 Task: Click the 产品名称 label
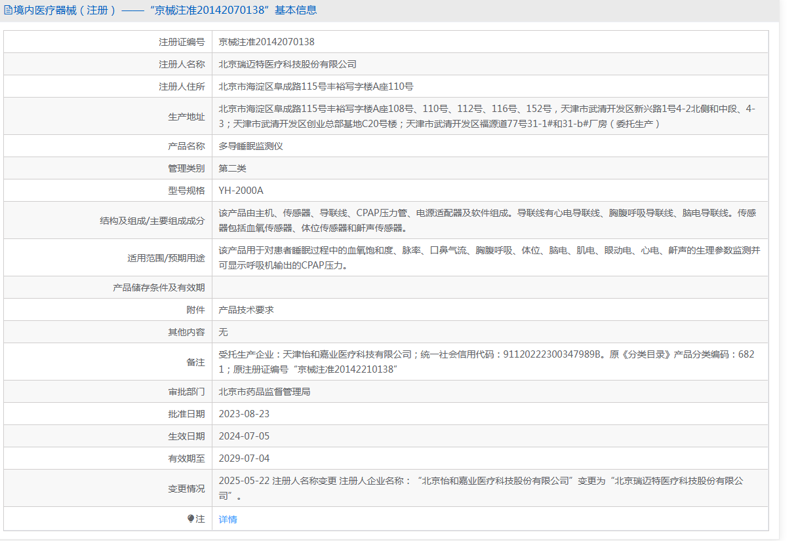(x=186, y=146)
